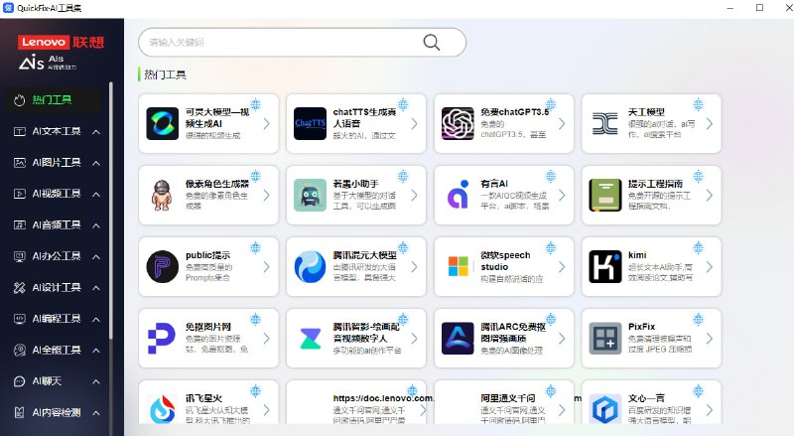Select AI图片工具 category in sidebar
The height and width of the screenshot is (436, 794).
pyautogui.click(x=57, y=163)
